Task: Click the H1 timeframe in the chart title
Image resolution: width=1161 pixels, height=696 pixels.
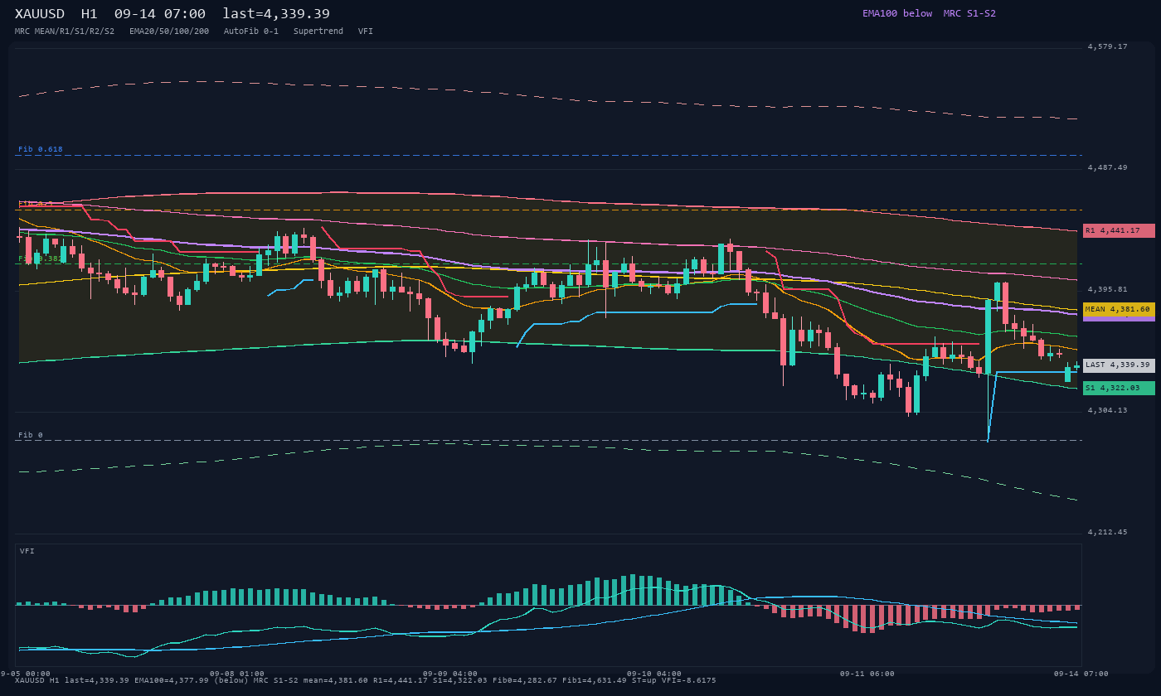Action: point(90,13)
